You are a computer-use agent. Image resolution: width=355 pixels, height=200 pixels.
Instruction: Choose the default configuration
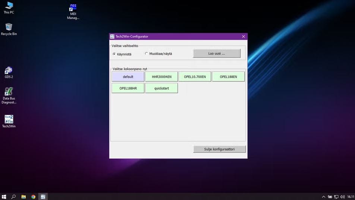coord(128,77)
